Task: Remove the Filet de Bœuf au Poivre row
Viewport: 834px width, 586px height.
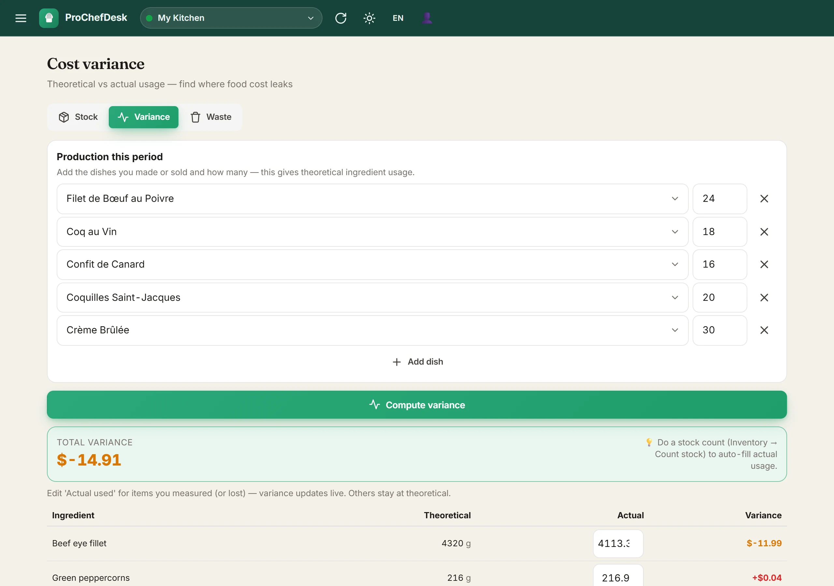Action: [764, 199]
